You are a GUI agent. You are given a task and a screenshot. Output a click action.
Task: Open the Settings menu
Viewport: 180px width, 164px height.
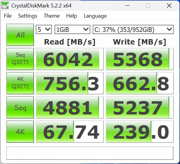click(28, 16)
